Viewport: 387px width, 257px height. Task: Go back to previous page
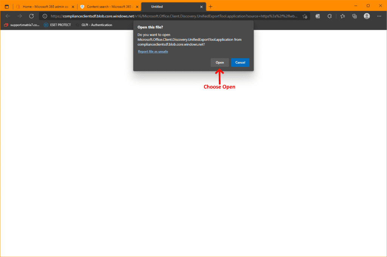point(8,16)
